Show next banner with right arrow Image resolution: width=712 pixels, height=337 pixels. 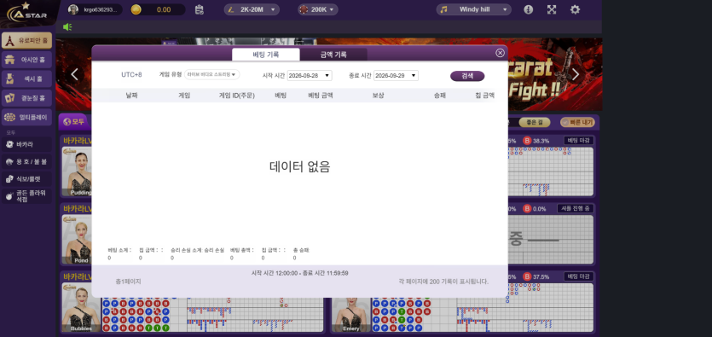576,74
